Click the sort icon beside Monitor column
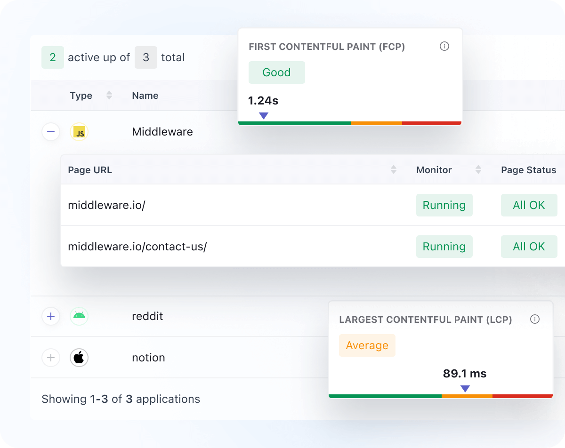The height and width of the screenshot is (448, 565). click(478, 170)
